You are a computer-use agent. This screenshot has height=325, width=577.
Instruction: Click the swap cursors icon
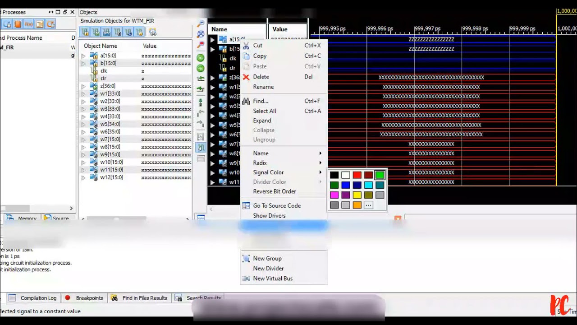point(201,136)
